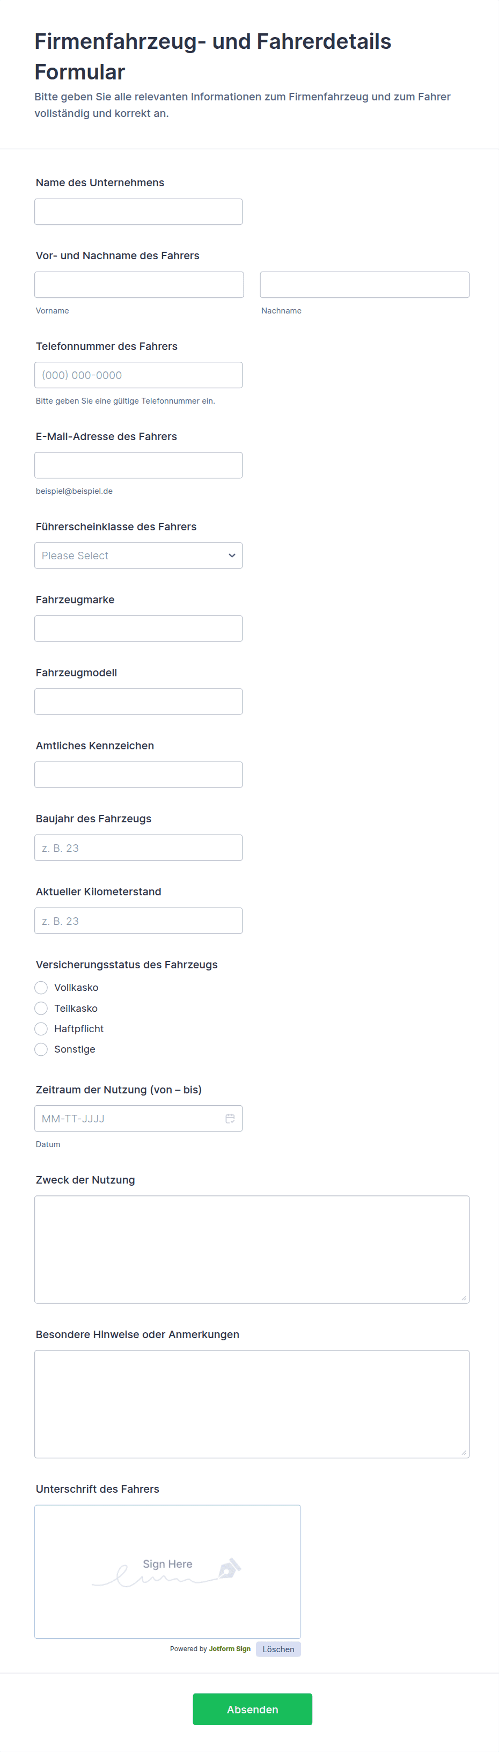This screenshot has height=1752, width=499.
Task: Click the Sign Here signature area
Action: pyautogui.click(x=168, y=1572)
